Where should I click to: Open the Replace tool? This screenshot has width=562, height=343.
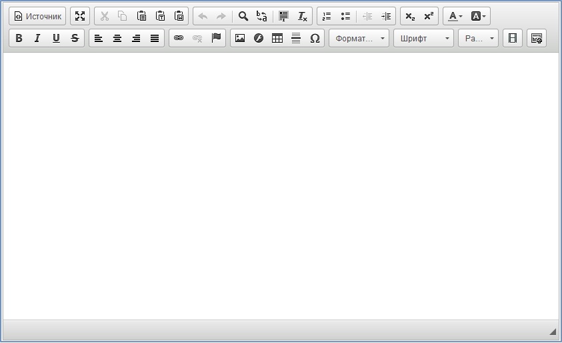[x=262, y=16]
